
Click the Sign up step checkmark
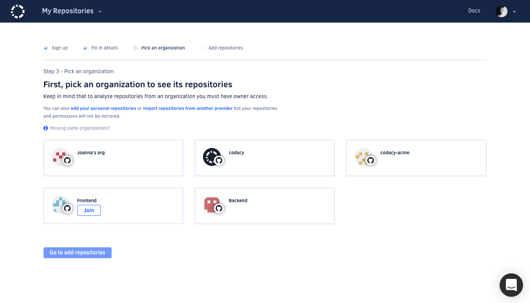tap(45, 48)
